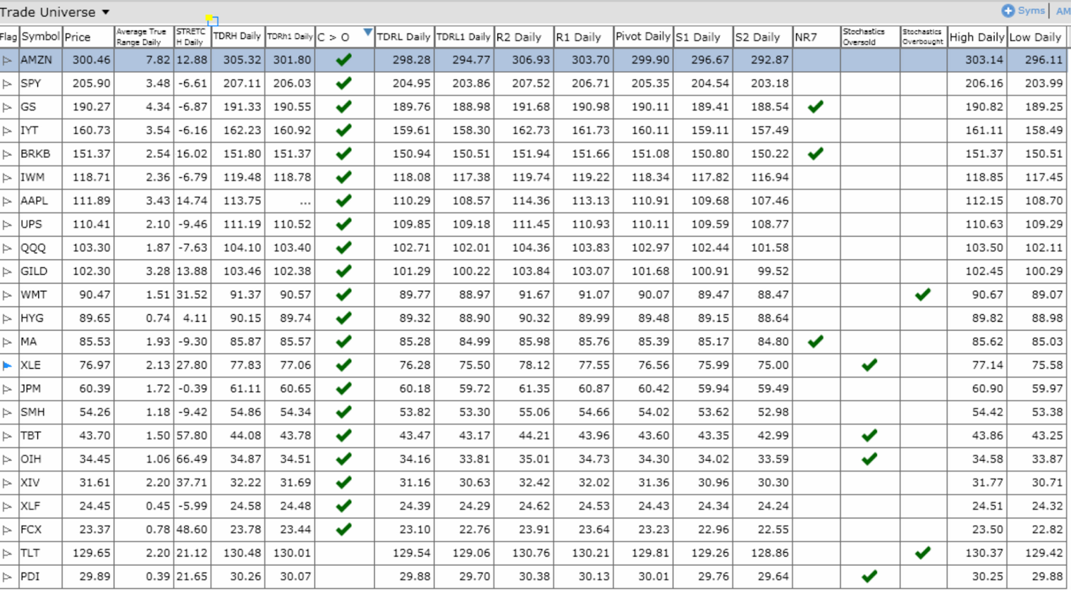The width and height of the screenshot is (1071, 590).
Task: Sort by the Pivot Daily column header
Action: click(643, 37)
